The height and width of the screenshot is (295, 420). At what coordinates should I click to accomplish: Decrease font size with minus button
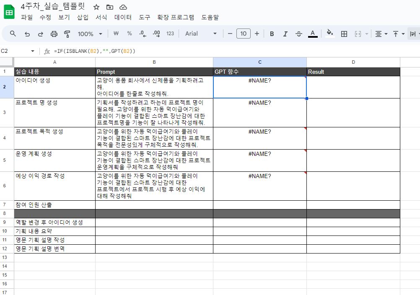coord(230,34)
